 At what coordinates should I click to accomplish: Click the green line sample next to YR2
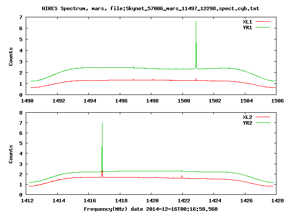[263, 123]
